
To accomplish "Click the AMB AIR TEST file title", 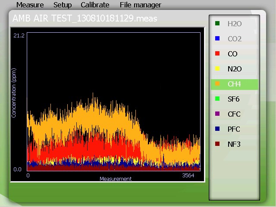I will (85, 19).
